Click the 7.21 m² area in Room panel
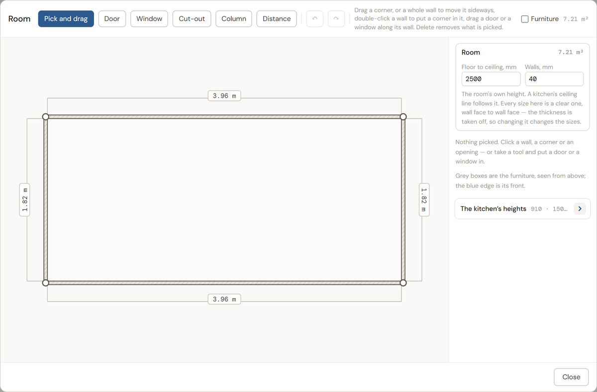The height and width of the screenshot is (392, 597). pos(571,52)
